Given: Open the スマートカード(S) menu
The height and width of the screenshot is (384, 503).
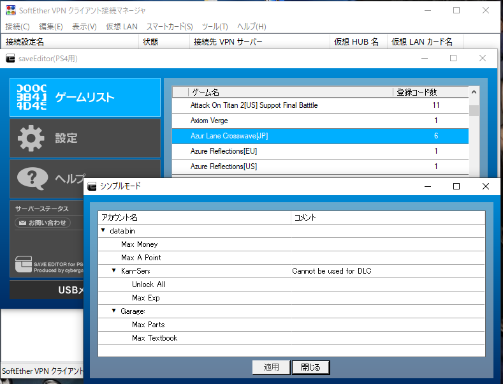Looking at the screenshot, I should click(170, 26).
